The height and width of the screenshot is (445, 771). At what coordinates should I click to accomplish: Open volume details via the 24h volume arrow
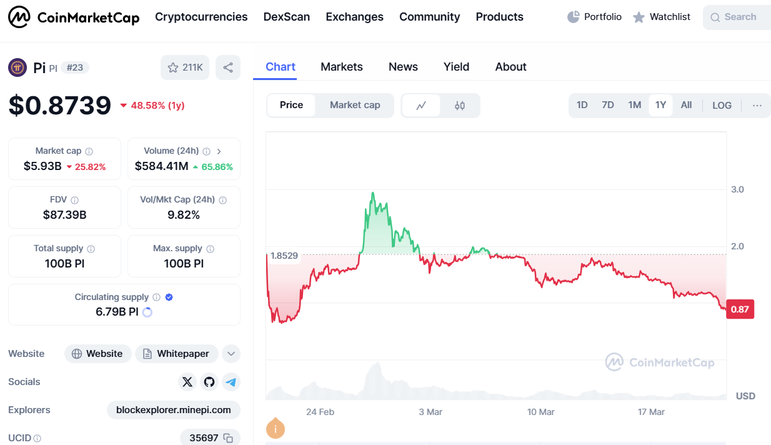pos(219,151)
